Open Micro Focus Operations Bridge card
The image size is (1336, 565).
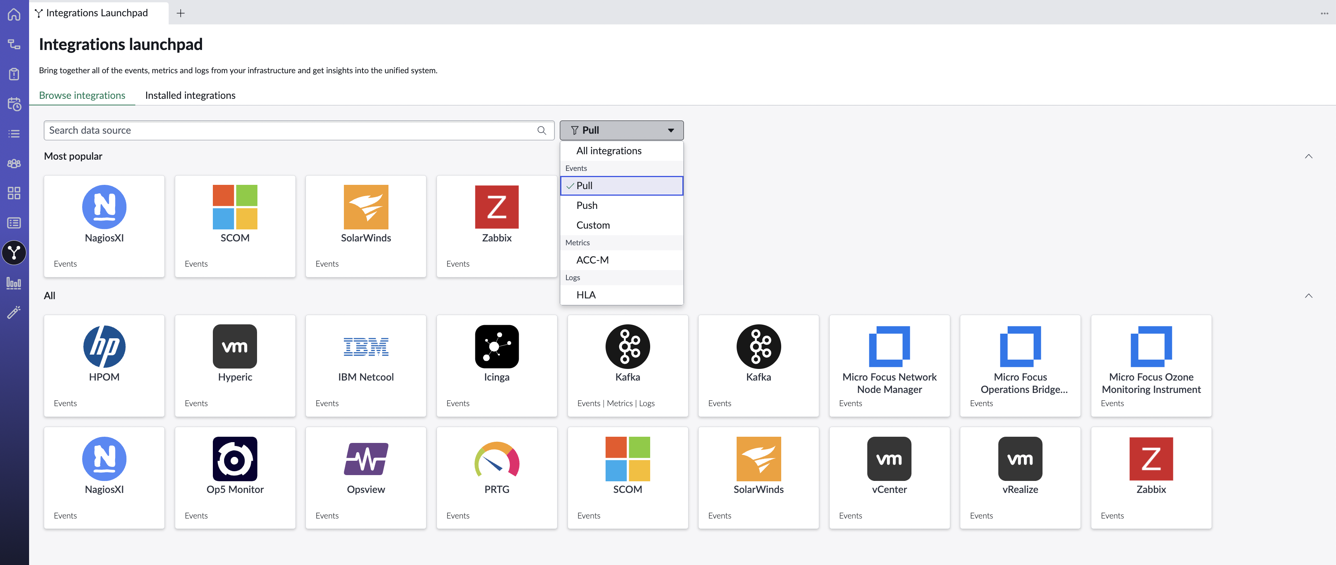[1020, 366]
